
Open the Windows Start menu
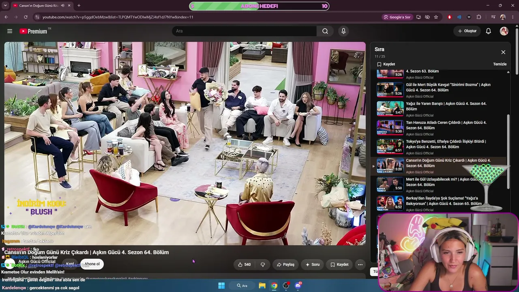tap(221, 286)
